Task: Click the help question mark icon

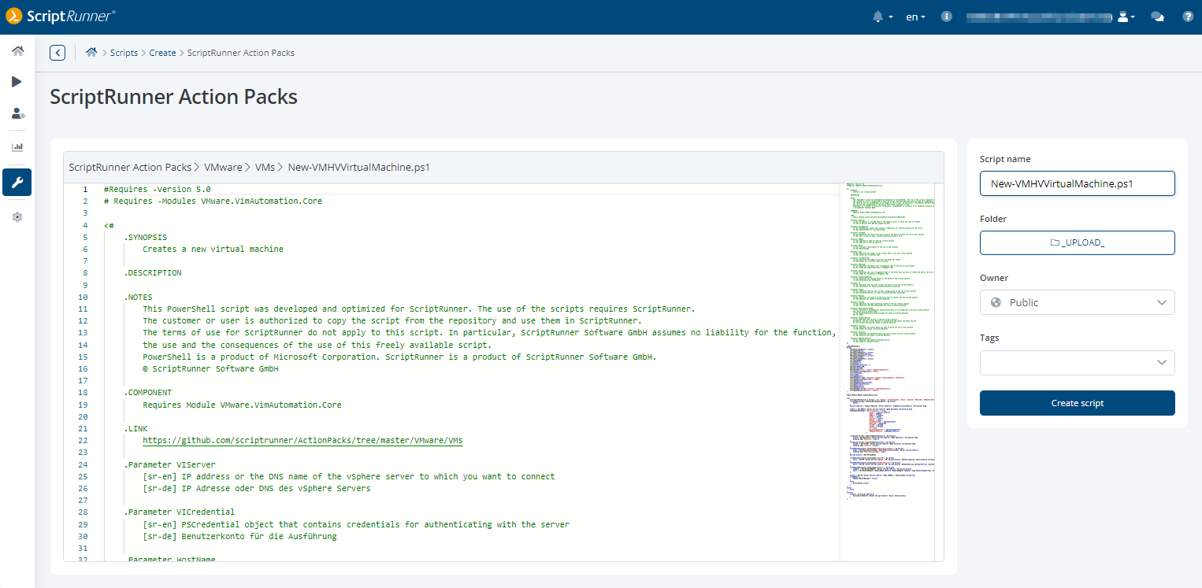Action: click(x=1188, y=17)
